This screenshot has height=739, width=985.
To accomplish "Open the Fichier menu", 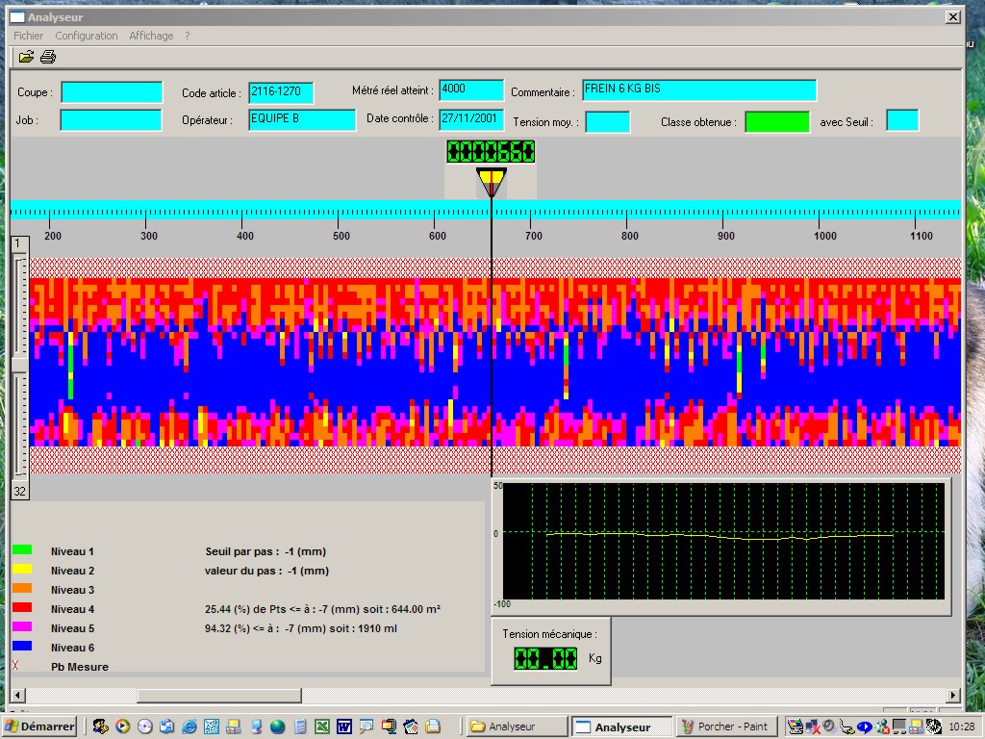I will pos(28,36).
